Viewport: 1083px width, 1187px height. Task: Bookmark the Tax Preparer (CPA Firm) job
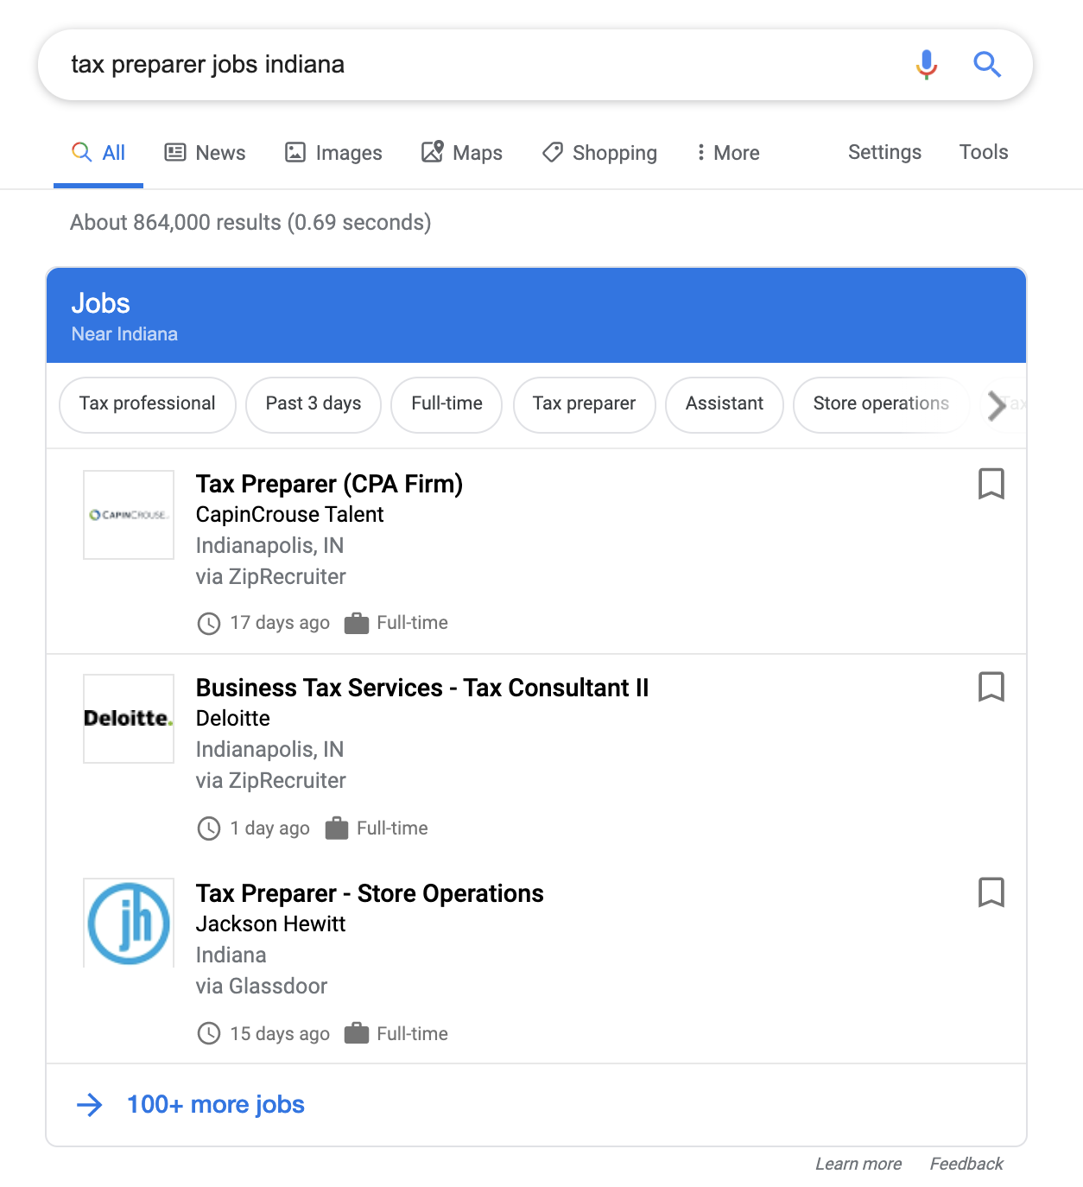991,484
